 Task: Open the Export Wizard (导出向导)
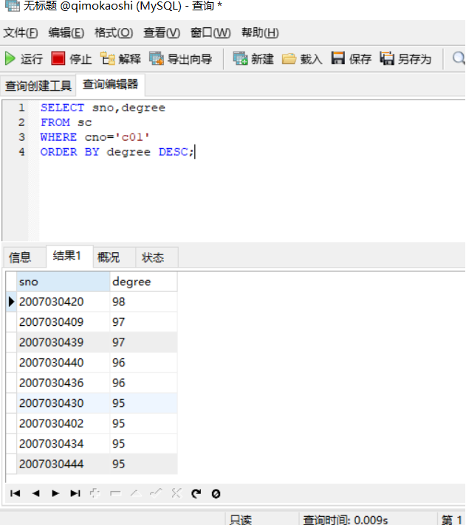tap(180, 59)
